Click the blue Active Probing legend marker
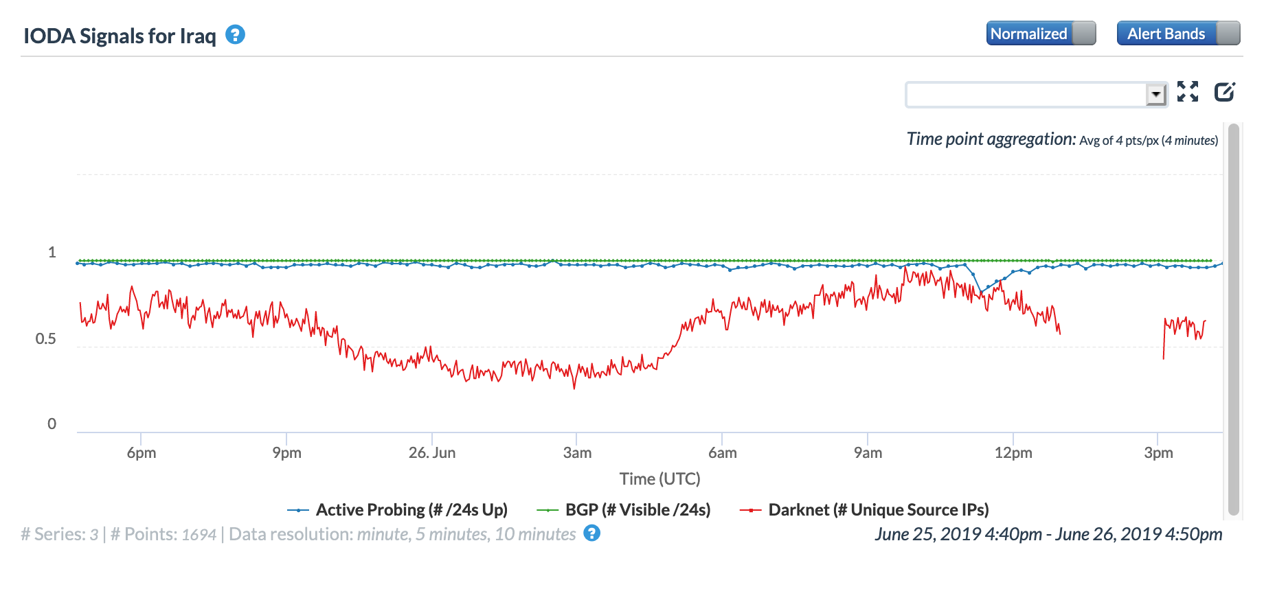The width and height of the screenshot is (1264, 600). pyautogui.click(x=298, y=510)
